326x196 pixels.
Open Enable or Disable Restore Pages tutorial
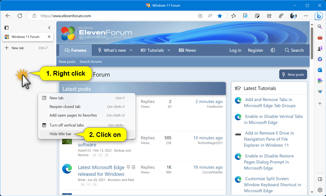click(x=269, y=162)
